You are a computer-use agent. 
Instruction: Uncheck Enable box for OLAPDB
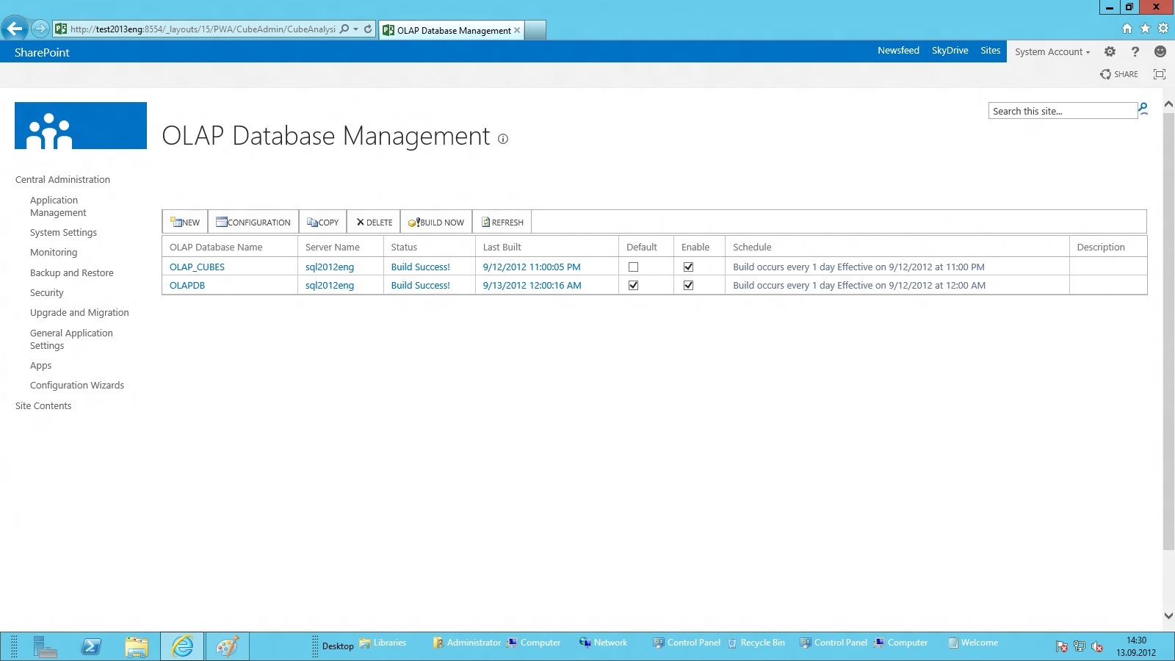[x=688, y=286]
